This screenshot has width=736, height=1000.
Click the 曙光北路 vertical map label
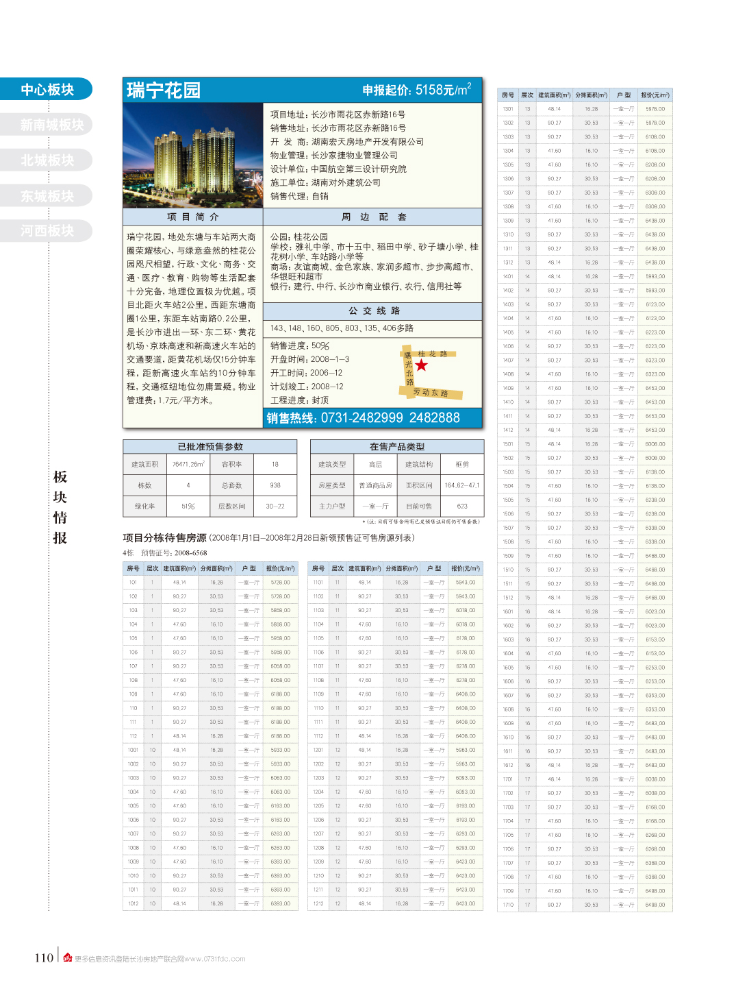[409, 369]
